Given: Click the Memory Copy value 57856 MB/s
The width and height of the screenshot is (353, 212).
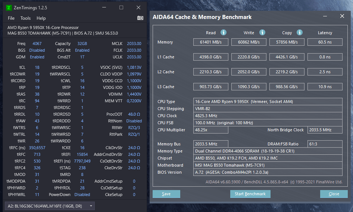Looking at the screenshot, I should (x=287, y=42).
